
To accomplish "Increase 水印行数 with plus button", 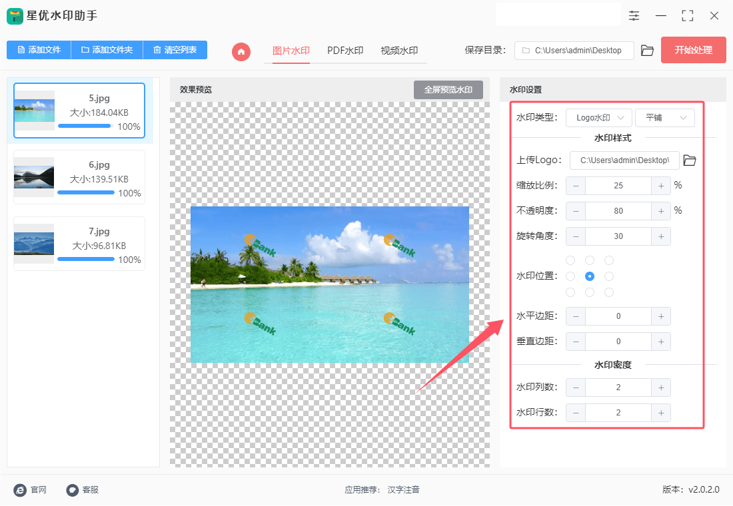I will pos(661,413).
